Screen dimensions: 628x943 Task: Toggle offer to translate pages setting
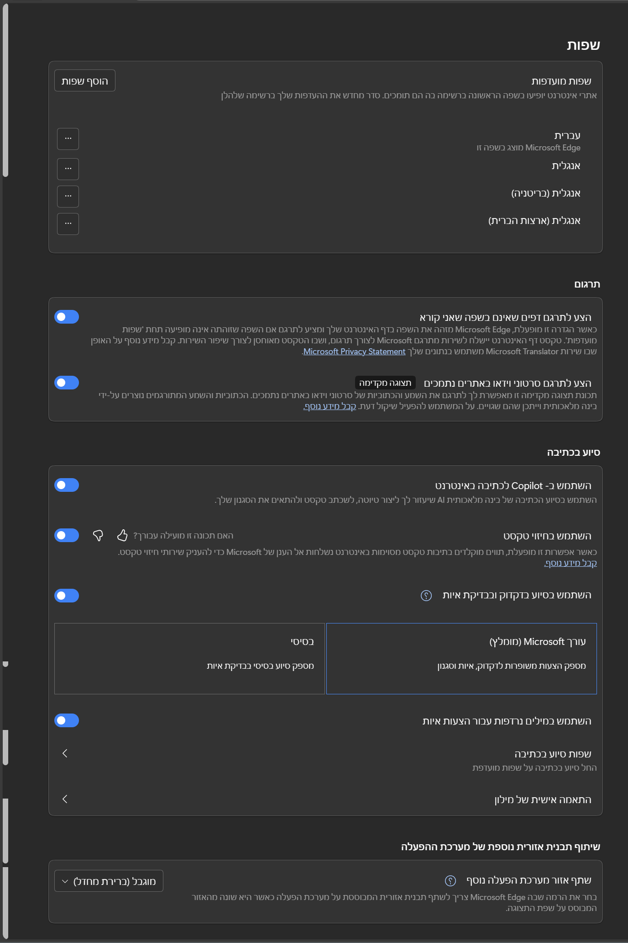point(67,317)
